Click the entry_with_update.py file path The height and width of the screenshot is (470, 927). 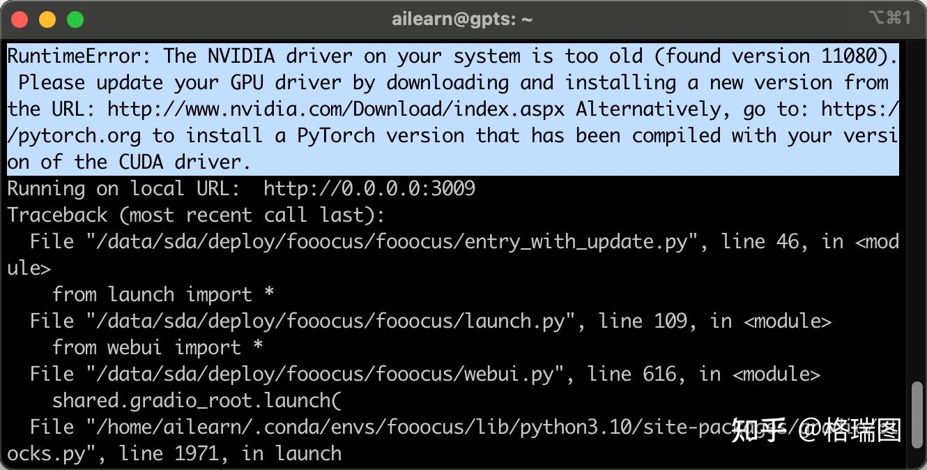pyautogui.click(x=392, y=242)
